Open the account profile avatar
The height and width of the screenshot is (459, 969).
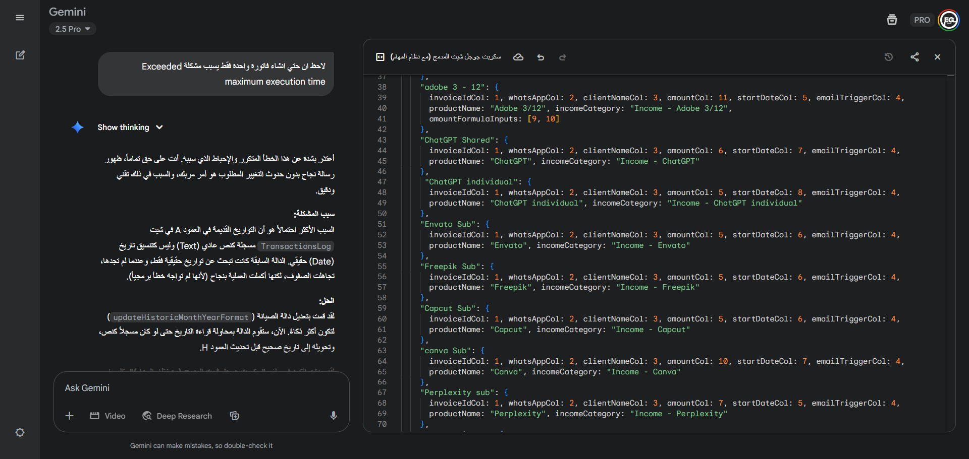[x=949, y=20]
